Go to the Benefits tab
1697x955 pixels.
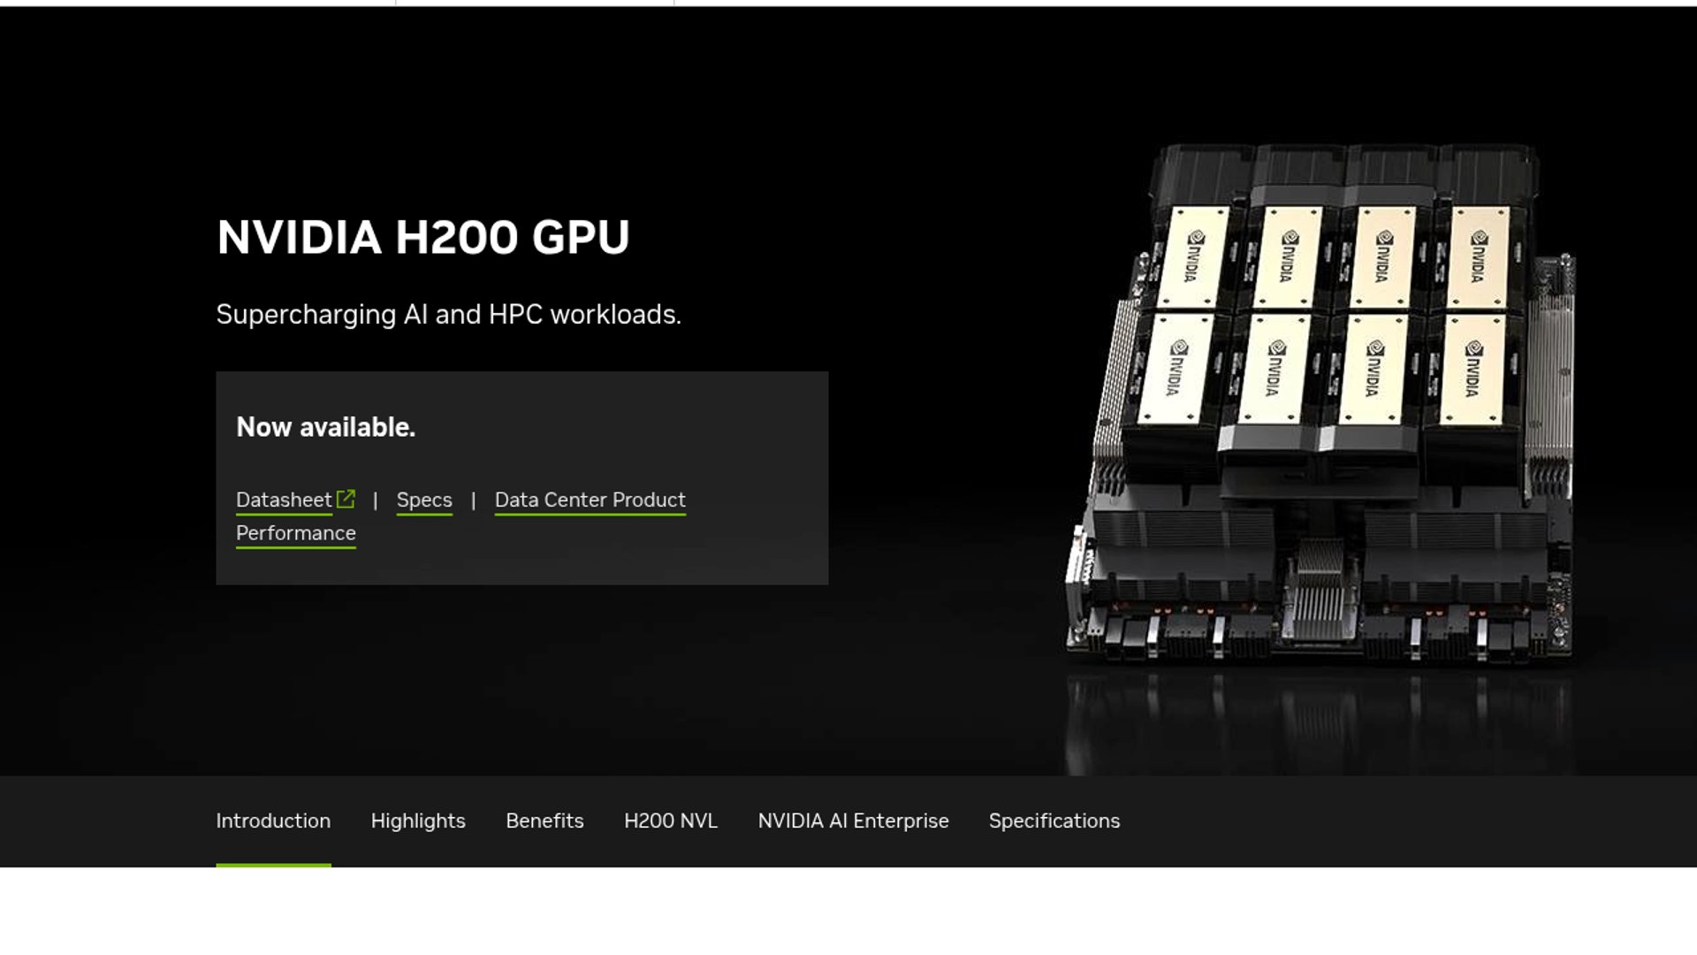pos(544,821)
